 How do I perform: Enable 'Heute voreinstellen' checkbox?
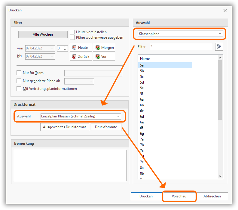point(72,32)
